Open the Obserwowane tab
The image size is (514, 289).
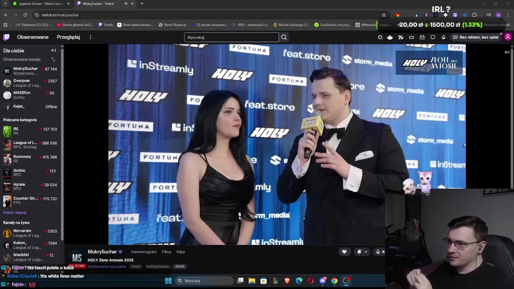pos(33,37)
